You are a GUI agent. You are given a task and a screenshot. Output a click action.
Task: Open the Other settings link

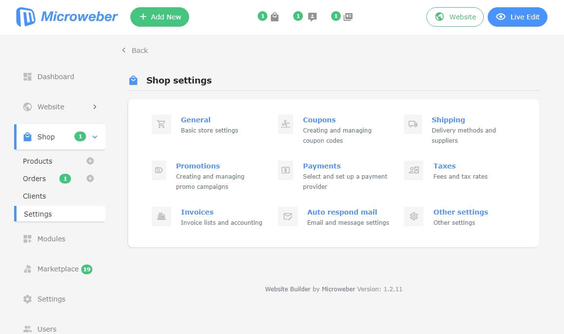[x=461, y=212]
